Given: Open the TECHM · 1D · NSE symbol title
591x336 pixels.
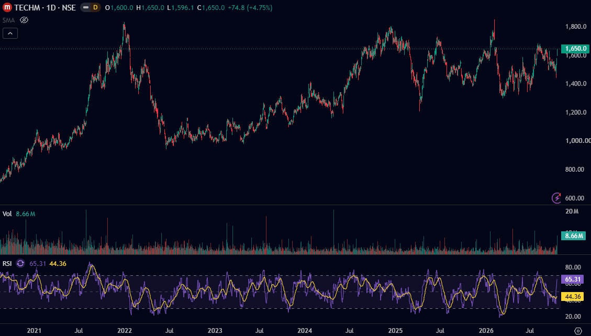Looking at the screenshot, I should coord(45,7).
